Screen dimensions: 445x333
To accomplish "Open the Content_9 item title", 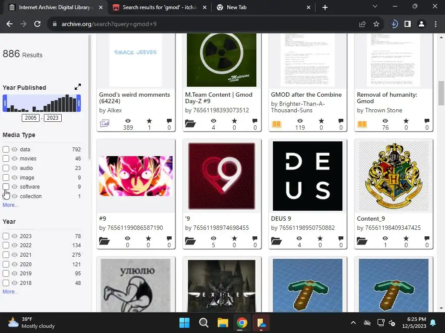I will click(x=371, y=219).
